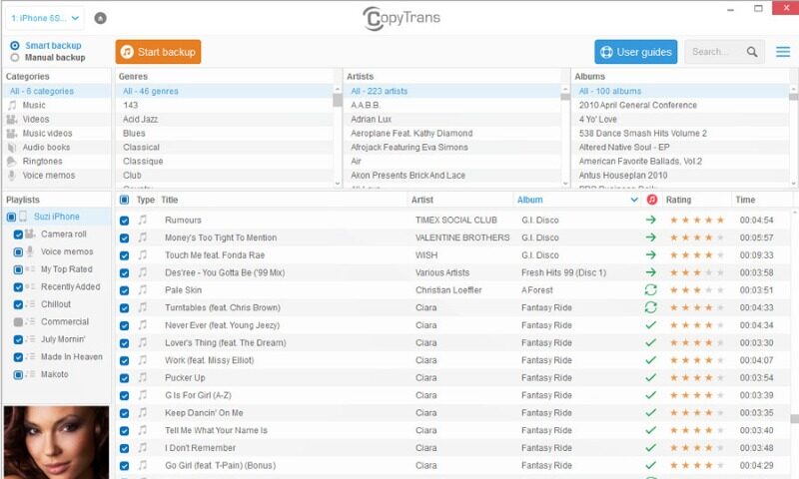Click the arrow status icon for Rumours
799x479 pixels.
[651, 220]
